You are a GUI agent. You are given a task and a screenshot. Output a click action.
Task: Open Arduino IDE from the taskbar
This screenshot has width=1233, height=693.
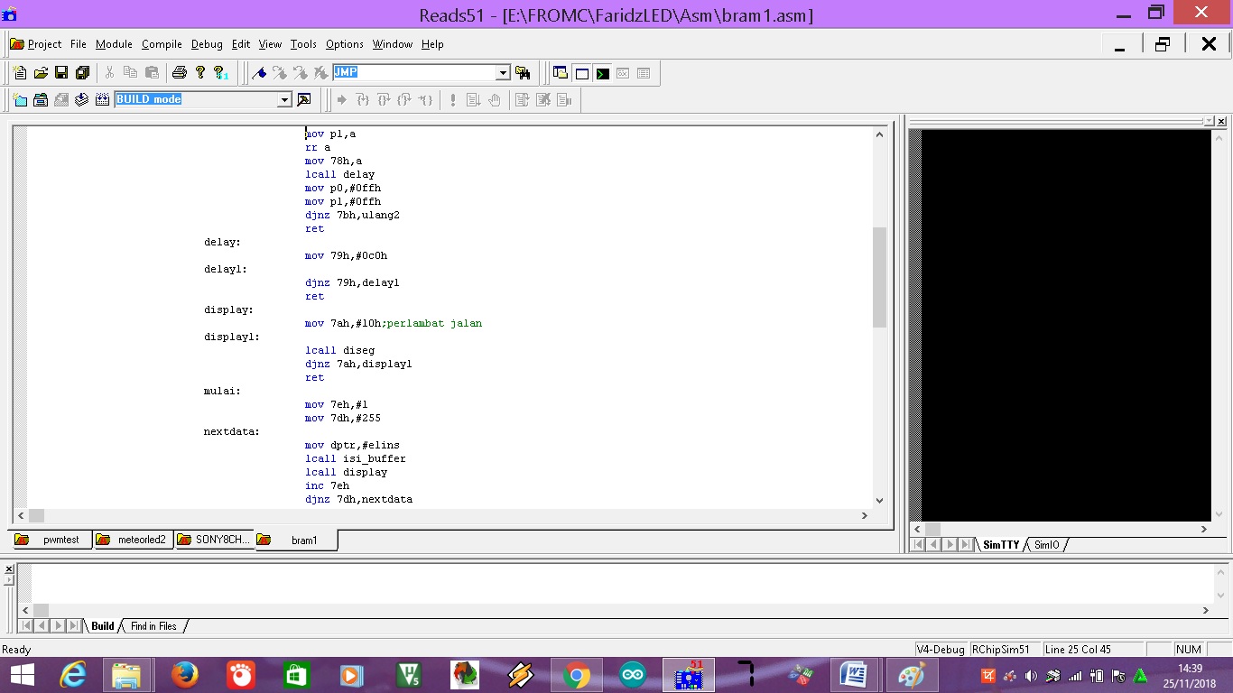pyautogui.click(x=633, y=675)
